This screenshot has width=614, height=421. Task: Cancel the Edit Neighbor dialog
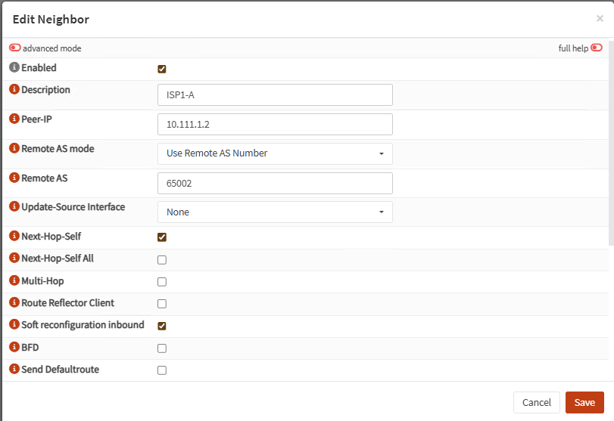pos(536,402)
